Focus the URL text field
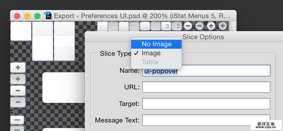 tap(206, 87)
